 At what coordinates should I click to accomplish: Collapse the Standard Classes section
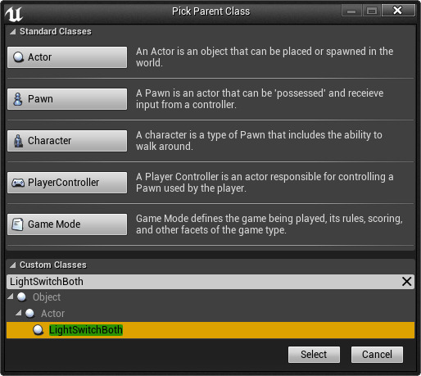click(13, 32)
